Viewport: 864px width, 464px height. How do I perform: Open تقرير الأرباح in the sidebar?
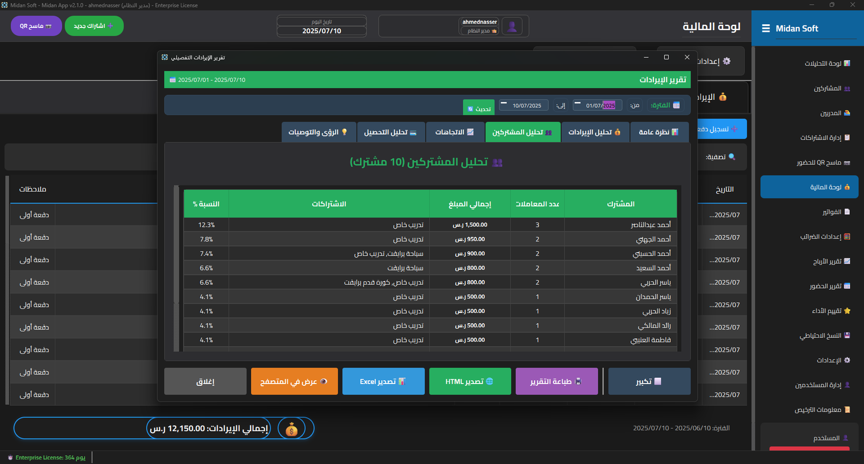(x=809, y=262)
